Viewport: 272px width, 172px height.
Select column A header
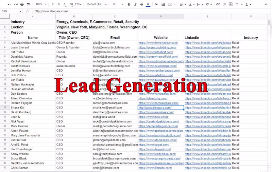point(33,17)
